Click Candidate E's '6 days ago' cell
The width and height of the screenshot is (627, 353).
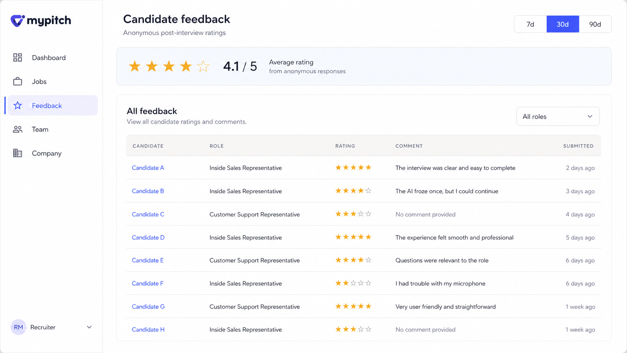coord(580,260)
